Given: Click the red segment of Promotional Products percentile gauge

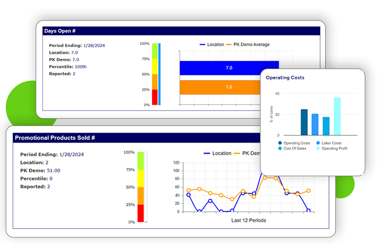Looking at the screenshot, I should click(141, 213).
